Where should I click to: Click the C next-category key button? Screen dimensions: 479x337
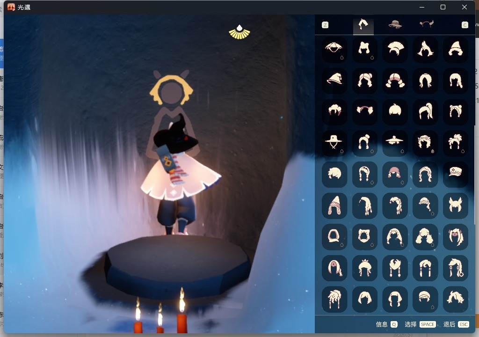[464, 25]
